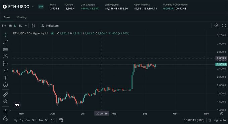Open the go to date calendar

tap(61, 120)
